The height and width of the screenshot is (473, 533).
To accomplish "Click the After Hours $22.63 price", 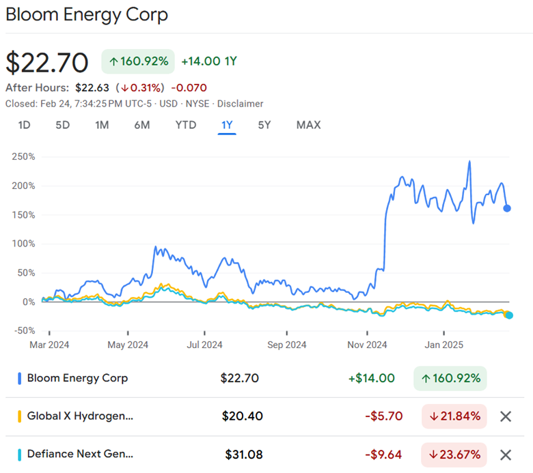I will [92, 88].
